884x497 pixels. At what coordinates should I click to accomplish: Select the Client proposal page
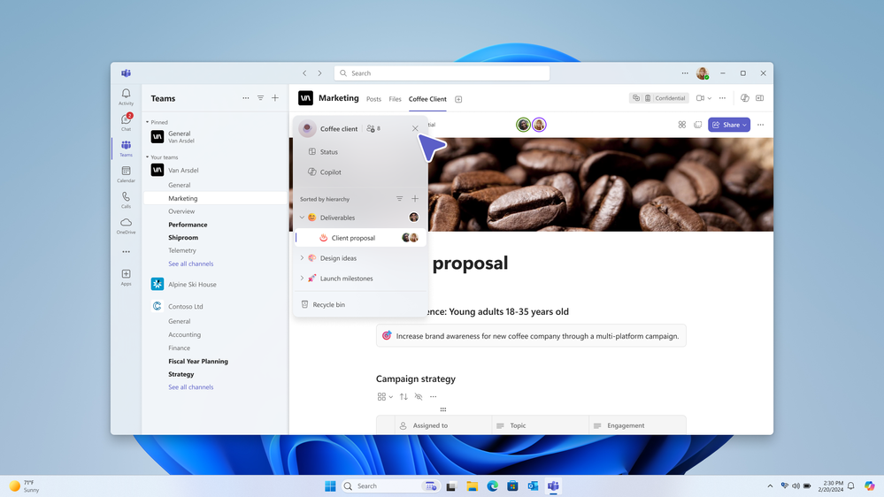pos(359,238)
